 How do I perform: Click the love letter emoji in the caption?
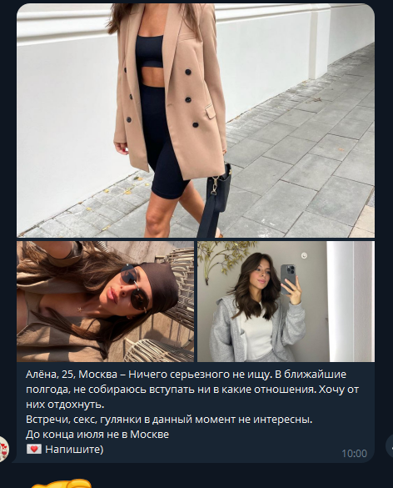(x=34, y=449)
